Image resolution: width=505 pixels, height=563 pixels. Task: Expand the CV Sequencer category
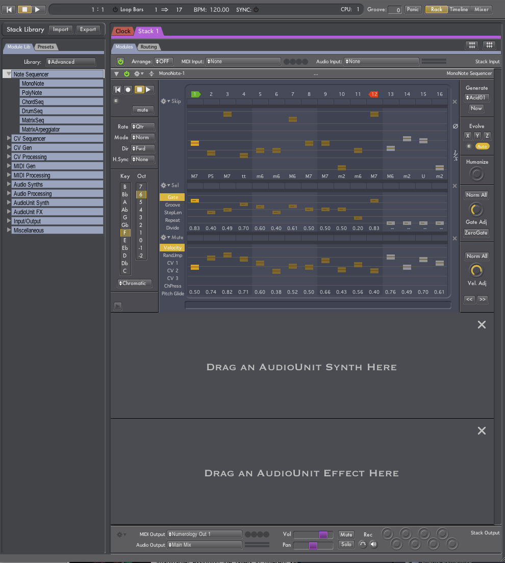coord(9,138)
